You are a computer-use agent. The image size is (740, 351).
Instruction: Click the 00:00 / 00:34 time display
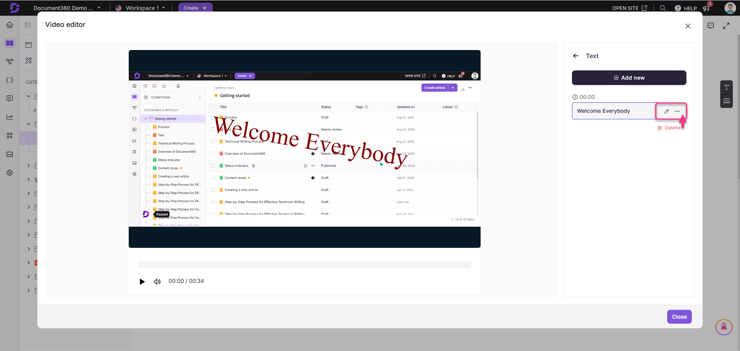[186, 281]
